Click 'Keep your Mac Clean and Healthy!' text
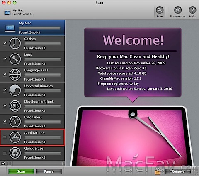This screenshot has height=176, width=199. [x=133, y=56]
